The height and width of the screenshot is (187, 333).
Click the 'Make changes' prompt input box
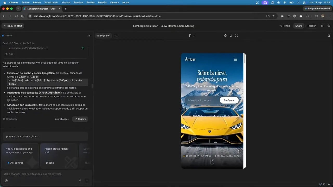pyautogui.click(x=46, y=174)
